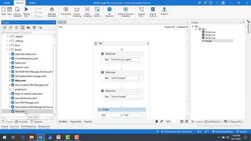251x141 pixels.
Task: Export workflow to Excel
Action: [x=153, y=12]
